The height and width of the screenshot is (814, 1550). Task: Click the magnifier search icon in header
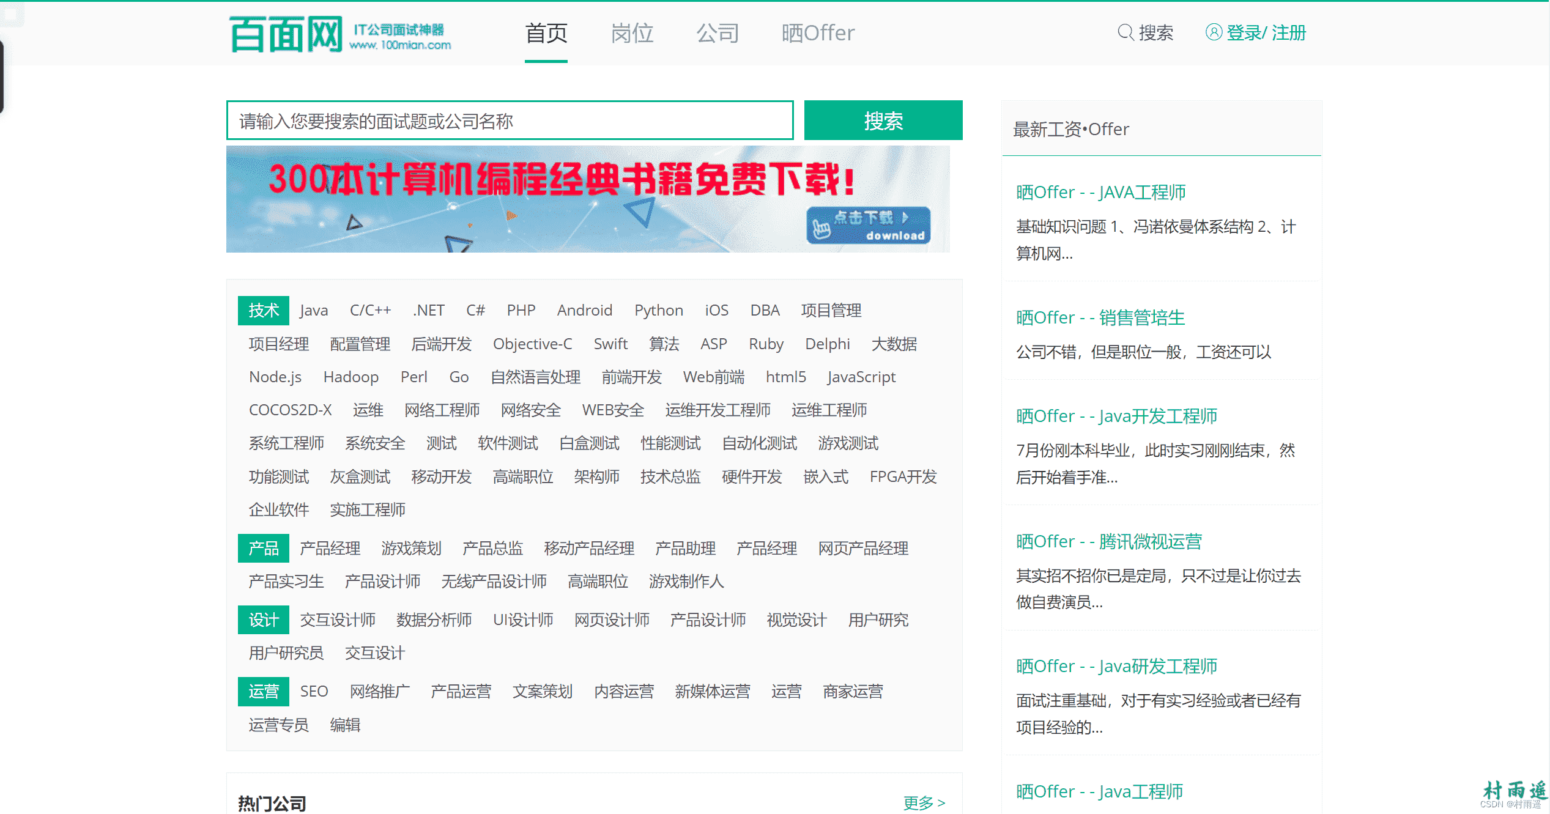pyautogui.click(x=1125, y=32)
